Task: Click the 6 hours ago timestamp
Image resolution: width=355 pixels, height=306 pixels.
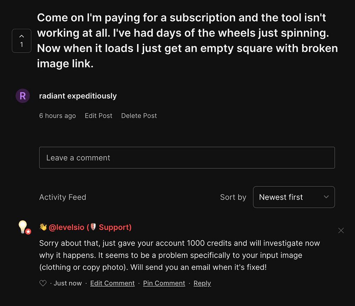Action: click(x=58, y=116)
